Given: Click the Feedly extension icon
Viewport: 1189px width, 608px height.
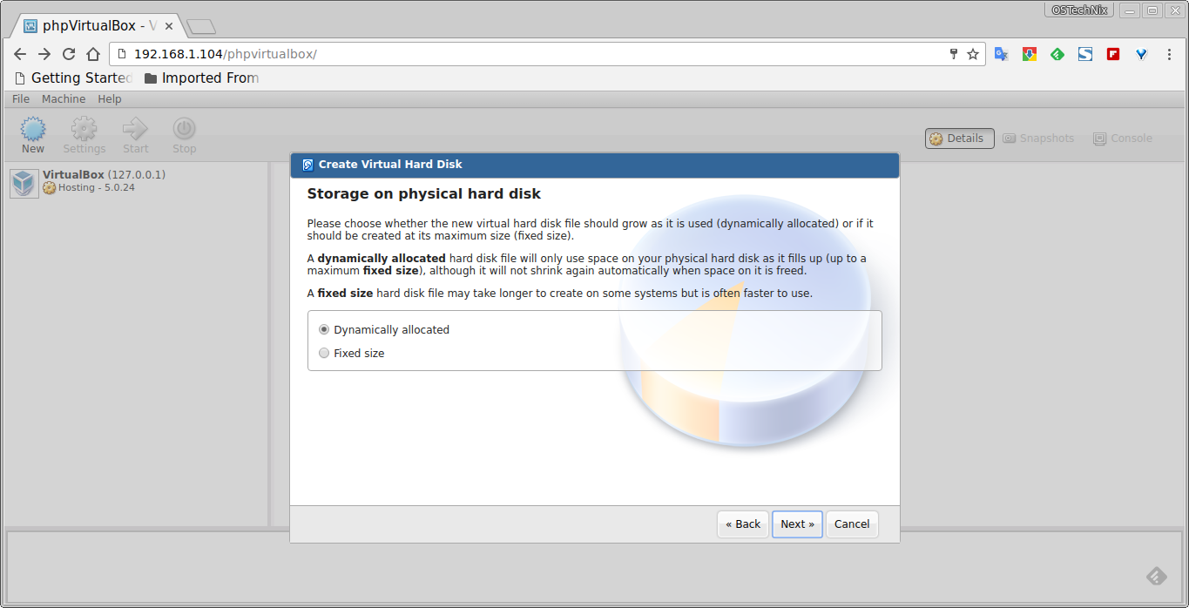Looking at the screenshot, I should (x=1057, y=54).
